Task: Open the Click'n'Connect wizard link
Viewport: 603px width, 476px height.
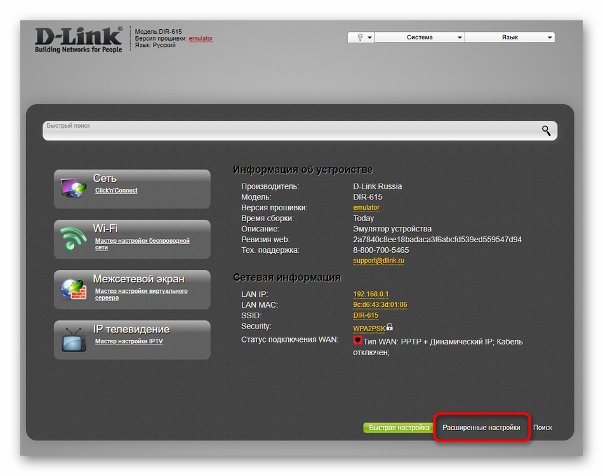Action: click(x=116, y=191)
